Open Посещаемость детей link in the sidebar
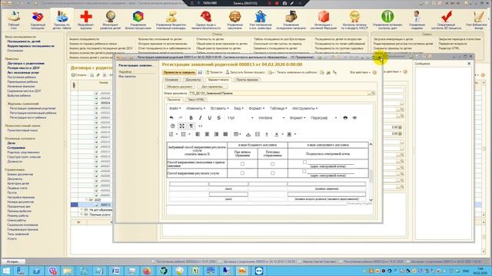Viewport: 492px width, 276px height. [x=24, y=41]
